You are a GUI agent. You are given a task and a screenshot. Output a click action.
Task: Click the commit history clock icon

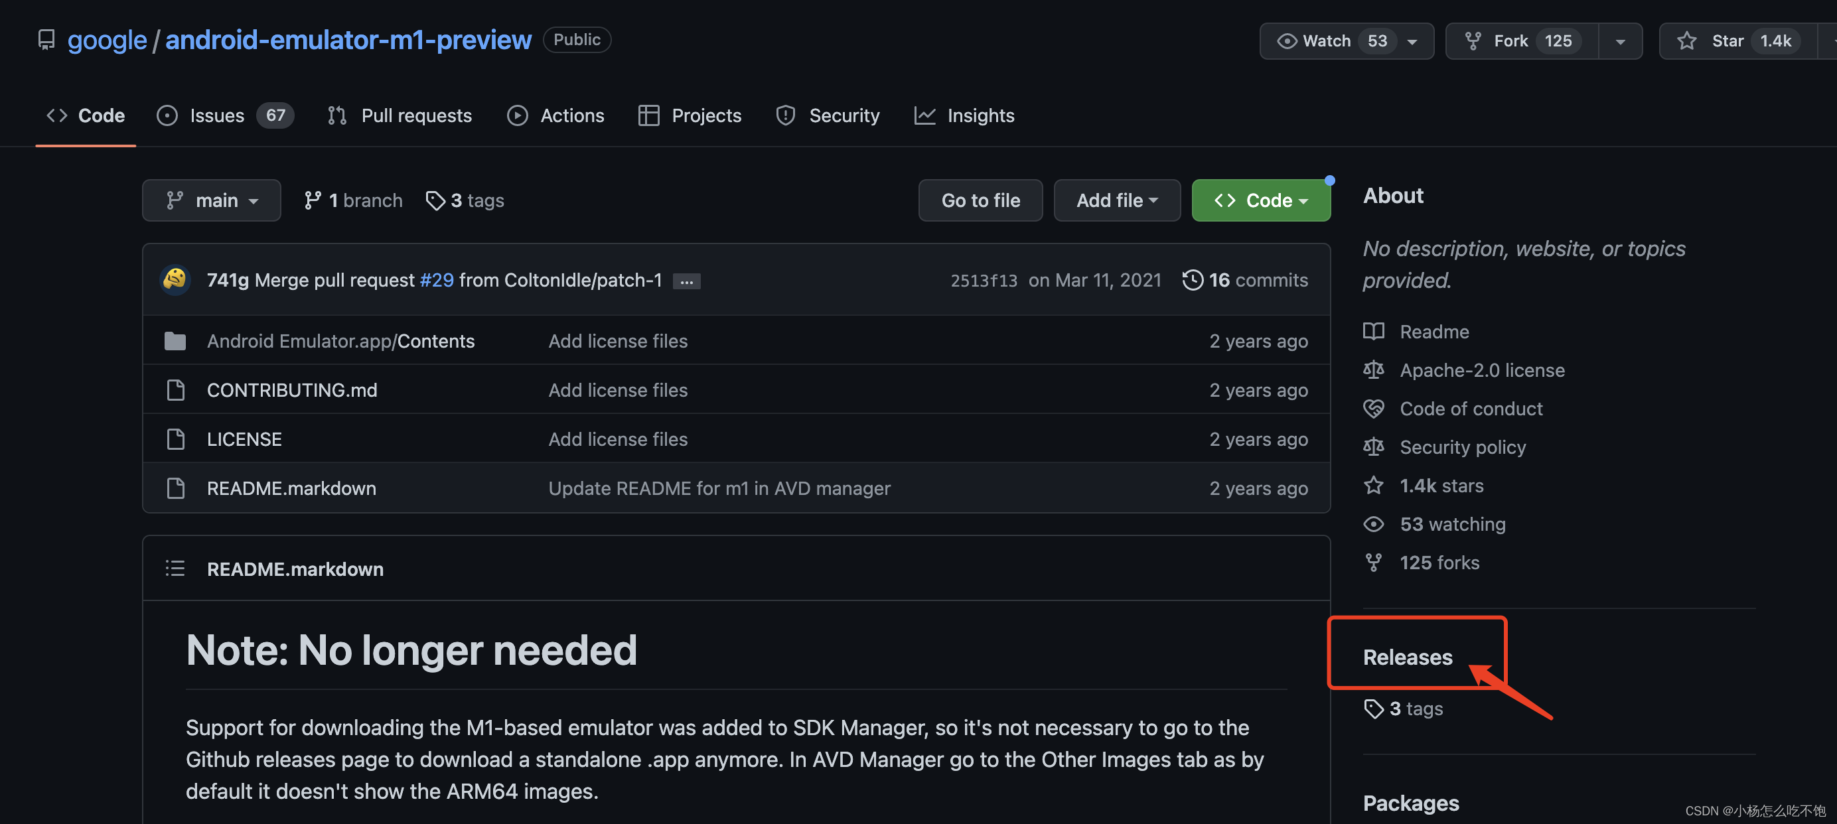1193,279
